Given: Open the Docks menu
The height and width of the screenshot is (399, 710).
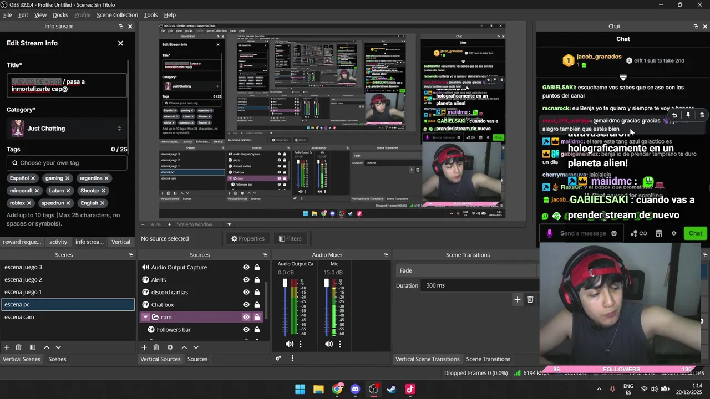Looking at the screenshot, I should tap(60, 15).
